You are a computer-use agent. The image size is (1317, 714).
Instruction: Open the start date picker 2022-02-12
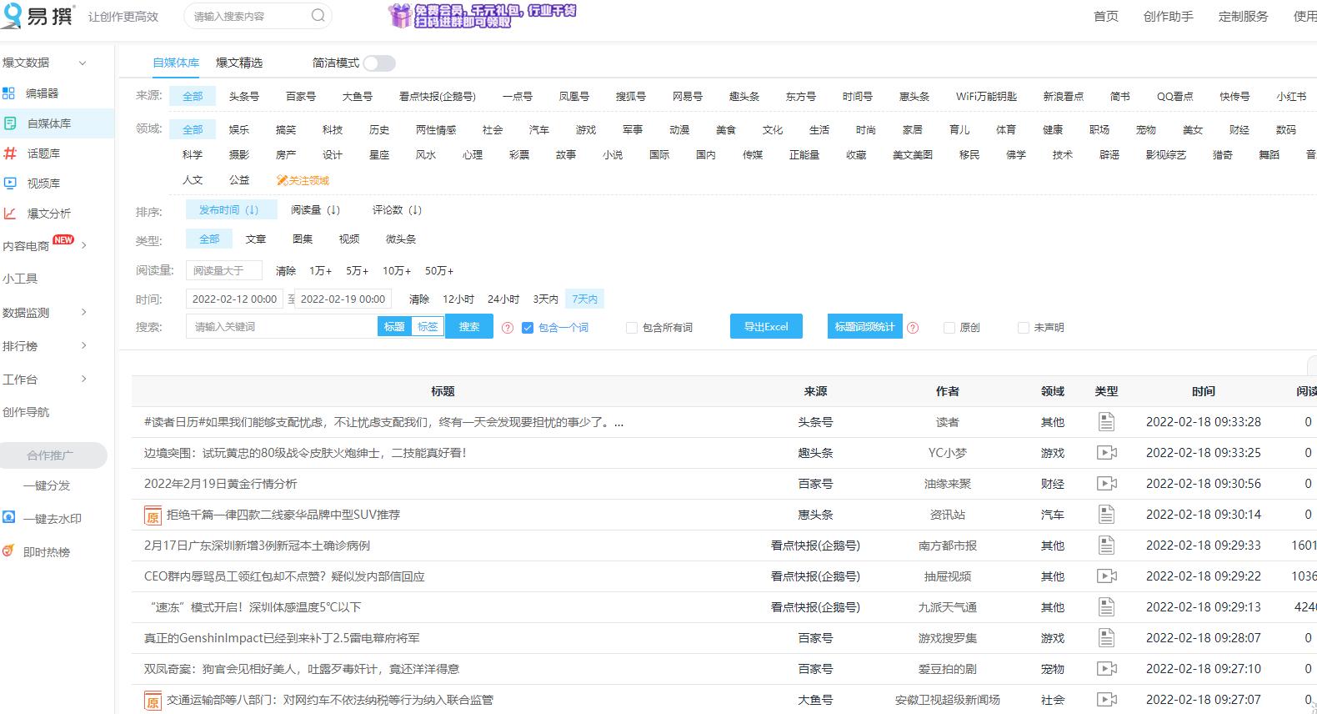(x=236, y=299)
